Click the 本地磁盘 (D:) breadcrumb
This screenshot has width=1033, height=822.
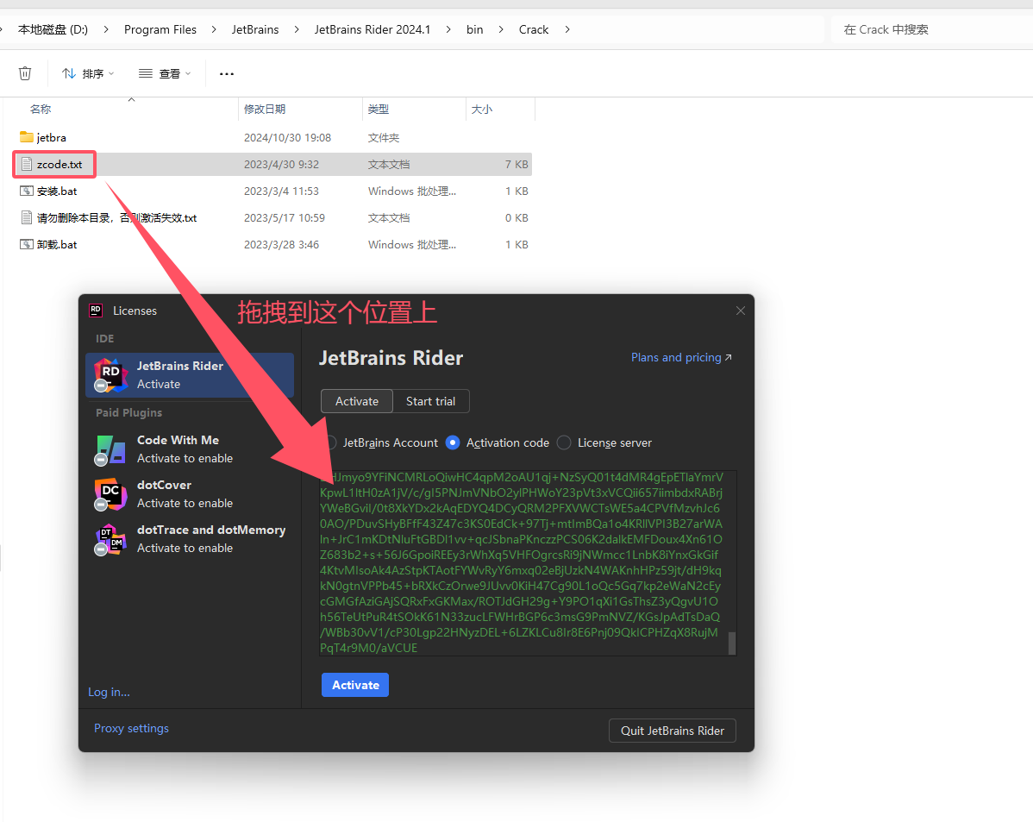pyautogui.click(x=53, y=29)
